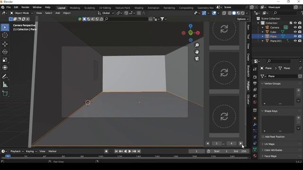This screenshot has height=170, width=303.
Task: Expand the Color Attributes panel
Action: coord(273,150)
